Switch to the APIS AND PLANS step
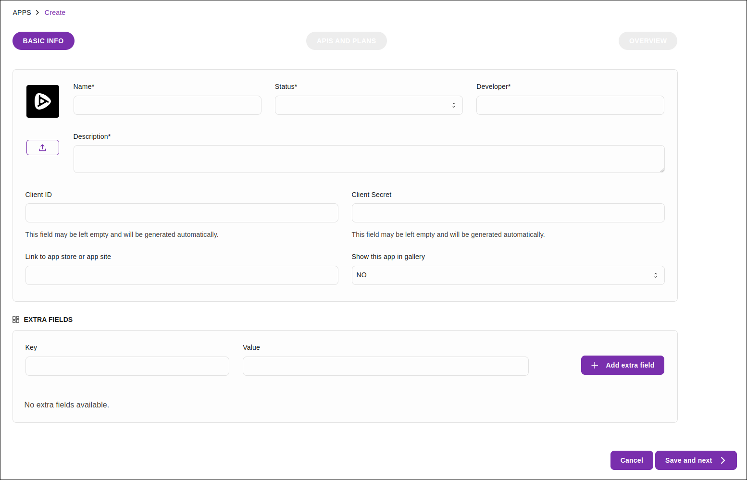 346,41
